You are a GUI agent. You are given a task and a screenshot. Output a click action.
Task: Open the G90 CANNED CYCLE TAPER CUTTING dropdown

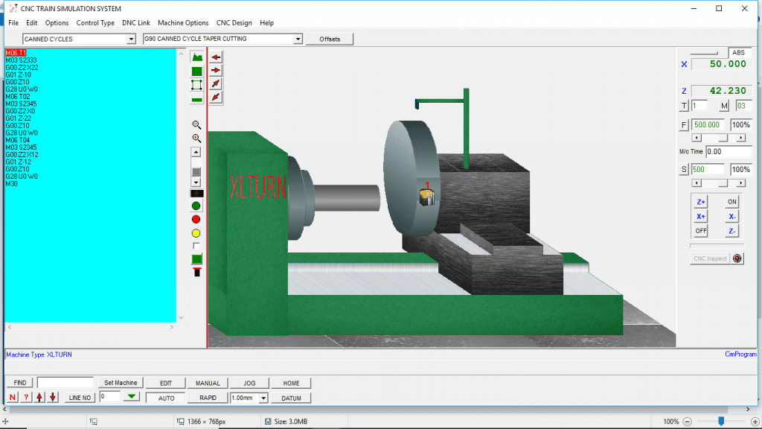pyautogui.click(x=298, y=38)
